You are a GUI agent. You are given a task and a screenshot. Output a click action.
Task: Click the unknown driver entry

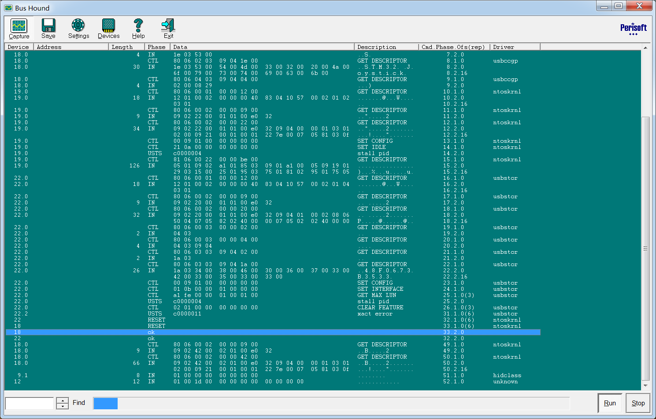coord(505,382)
